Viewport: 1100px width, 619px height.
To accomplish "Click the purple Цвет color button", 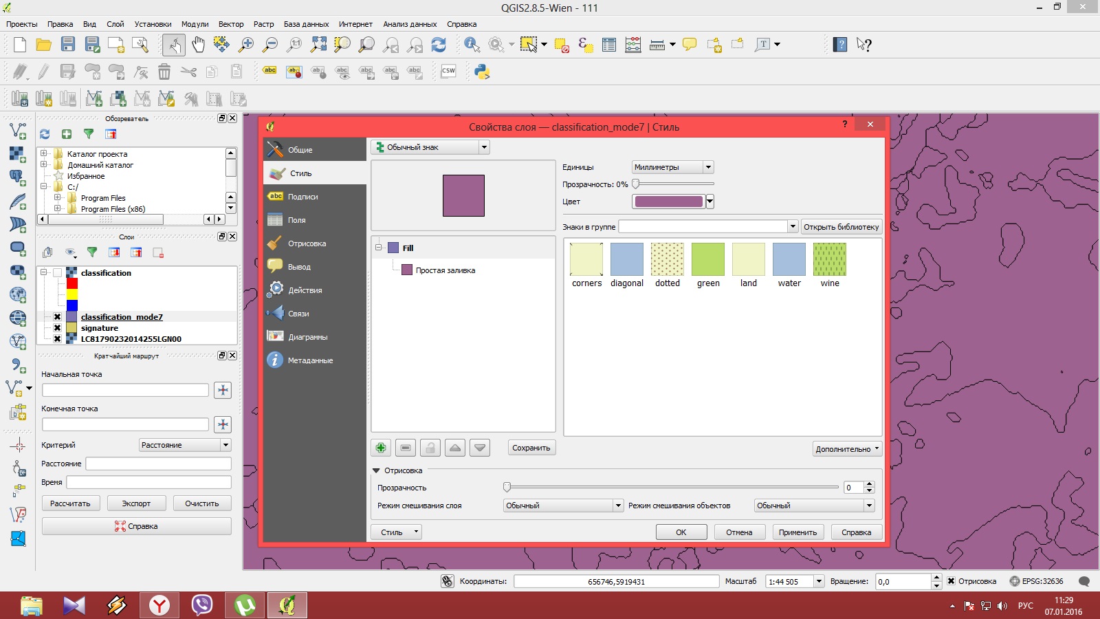I will pyautogui.click(x=669, y=202).
